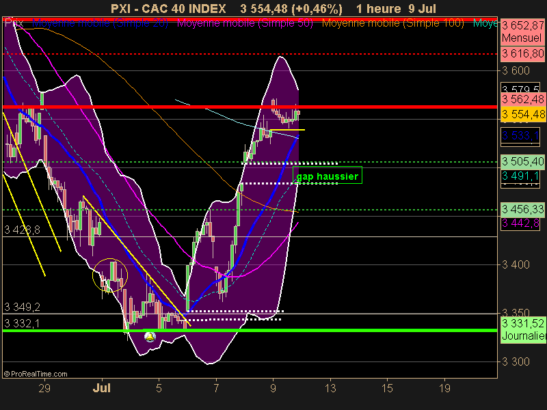547x410 pixels.
Task: Click the '13' date on time axis
Action: [x=330, y=388]
